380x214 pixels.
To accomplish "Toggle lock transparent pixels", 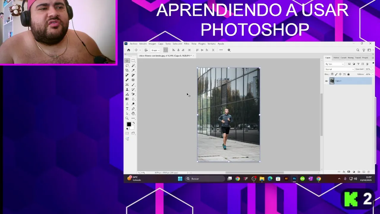I will point(332,74).
